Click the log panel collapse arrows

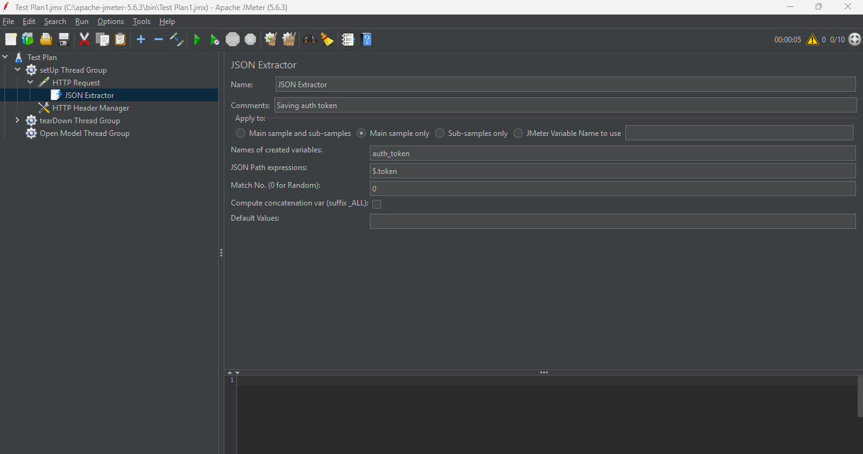[233, 372]
